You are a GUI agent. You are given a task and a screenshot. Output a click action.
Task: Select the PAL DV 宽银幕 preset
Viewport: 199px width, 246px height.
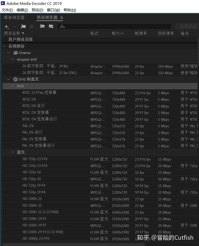click(x=100, y=139)
